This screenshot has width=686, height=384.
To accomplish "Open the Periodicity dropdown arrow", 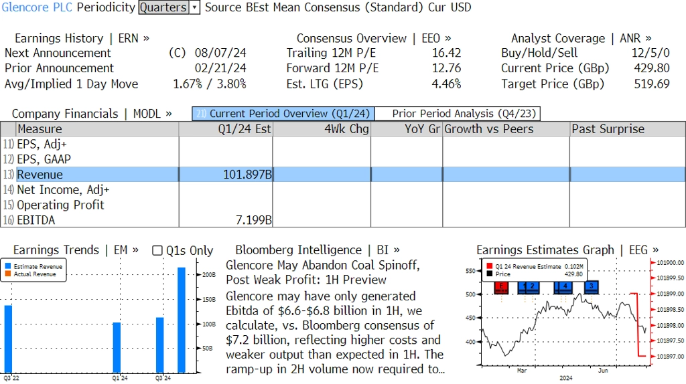I will click(195, 7).
